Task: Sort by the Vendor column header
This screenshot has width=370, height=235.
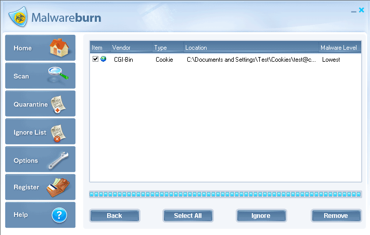Action: [132, 47]
